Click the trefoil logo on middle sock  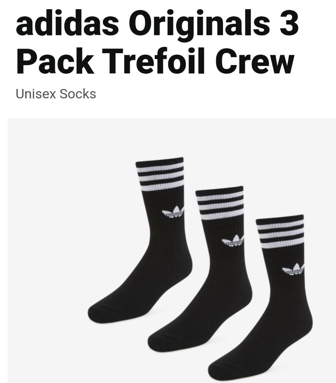pyautogui.click(x=233, y=240)
